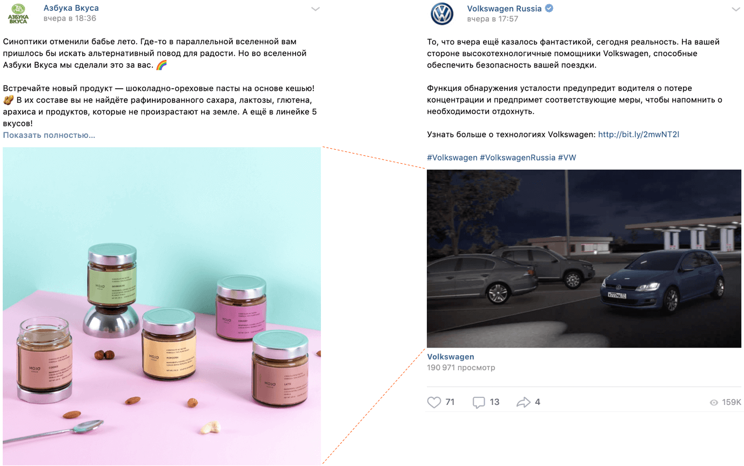Open the Азбука Вкуса post options chevron
Image resolution: width=744 pixels, height=466 pixels.
(x=316, y=9)
